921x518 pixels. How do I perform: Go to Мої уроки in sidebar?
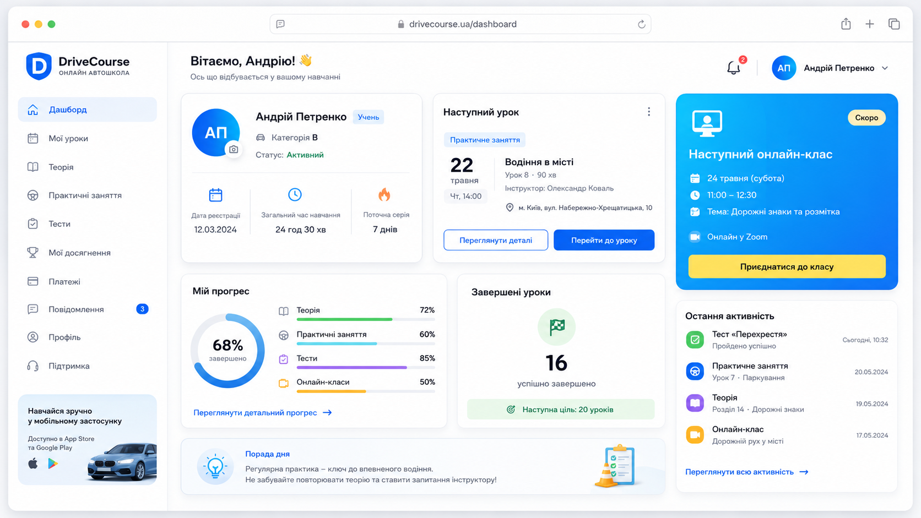click(x=88, y=138)
